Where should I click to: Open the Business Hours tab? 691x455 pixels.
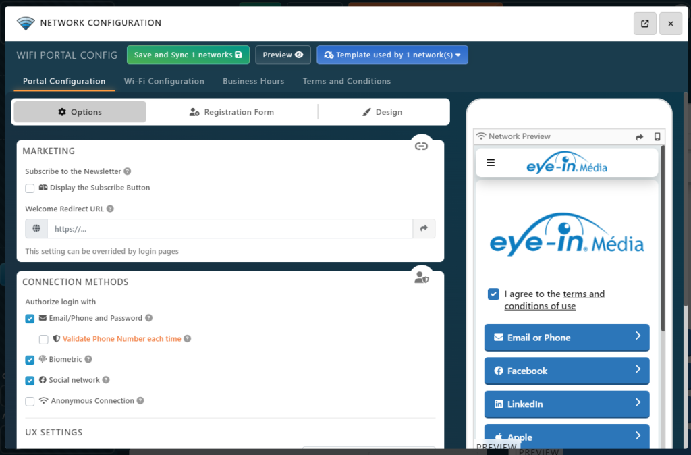(254, 81)
